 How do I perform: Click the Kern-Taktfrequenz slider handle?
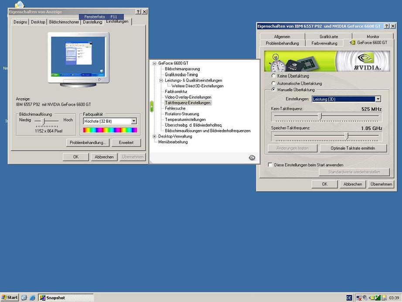coord(320,116)
